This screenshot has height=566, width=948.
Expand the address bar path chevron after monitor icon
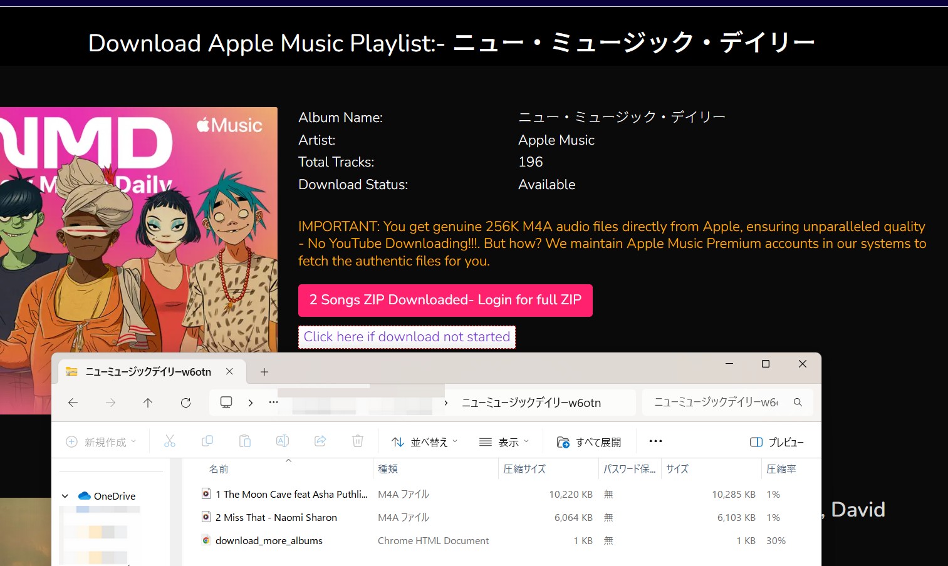click(251, 403)
